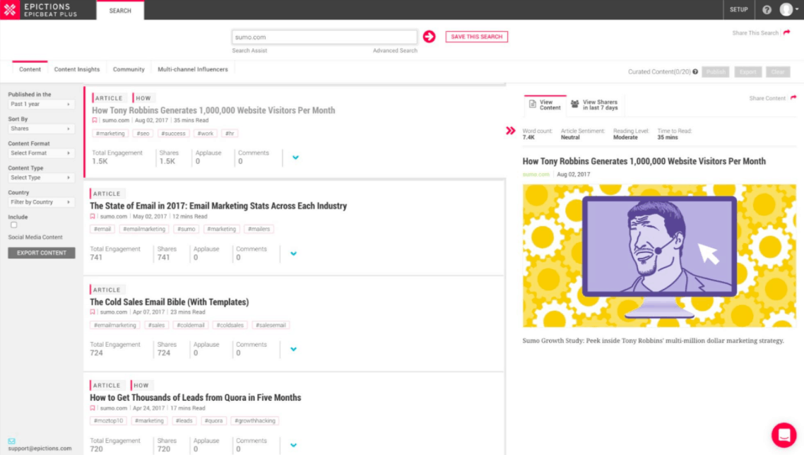Expand engagement details for Tony Robbins article

pos(295,158)
